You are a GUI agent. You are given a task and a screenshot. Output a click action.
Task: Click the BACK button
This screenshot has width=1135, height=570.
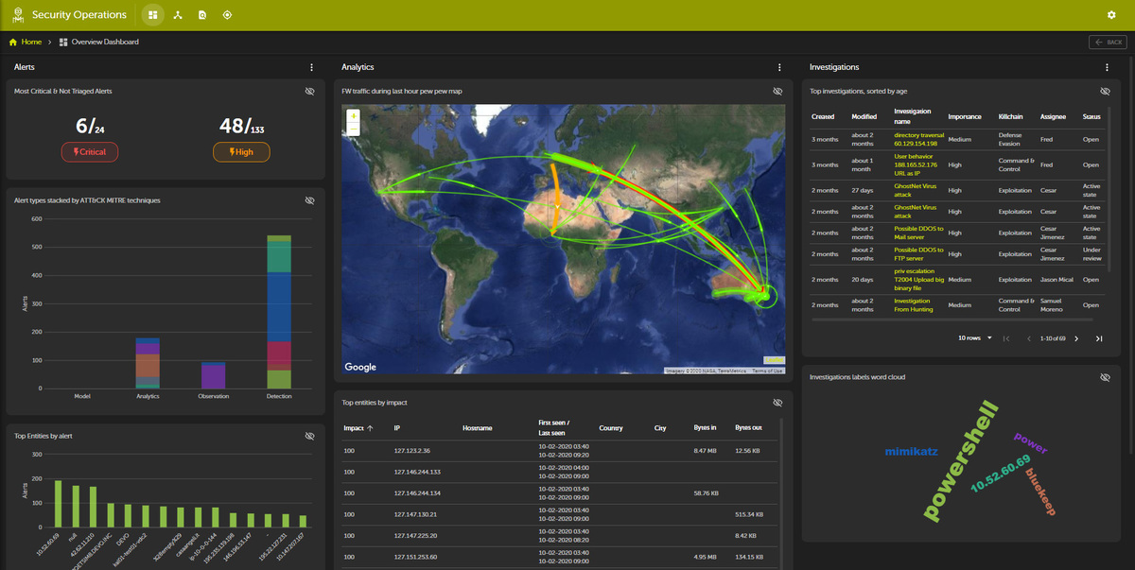coord(1108,42)
